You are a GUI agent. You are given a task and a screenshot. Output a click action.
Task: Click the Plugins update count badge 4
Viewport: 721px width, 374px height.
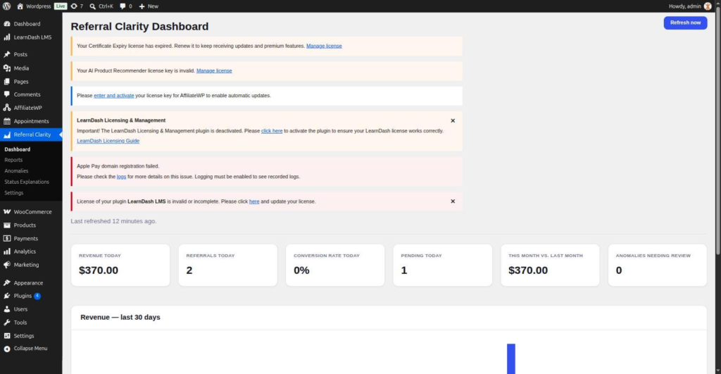click(37, 296)
